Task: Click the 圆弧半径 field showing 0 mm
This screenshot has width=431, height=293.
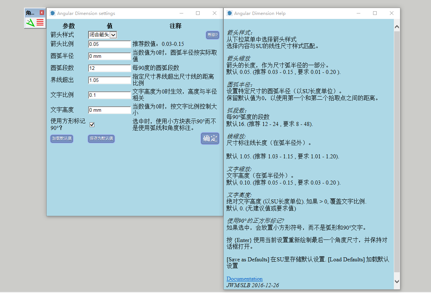Action: click(109, 56)
